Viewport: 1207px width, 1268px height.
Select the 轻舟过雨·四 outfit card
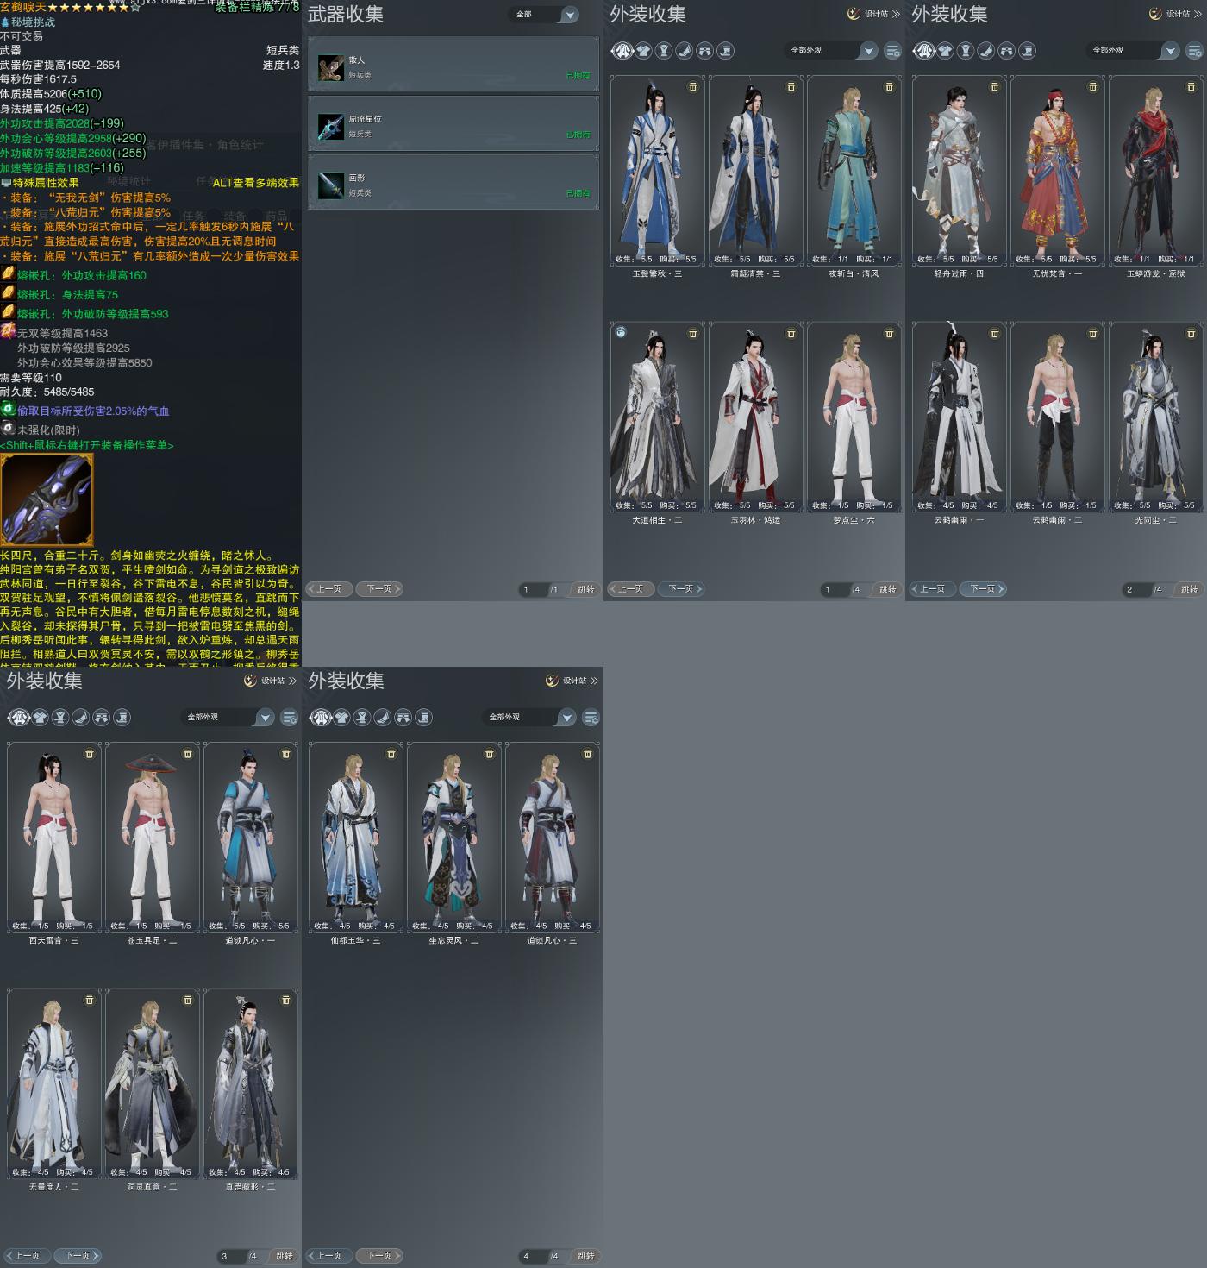tap(960, 171)
